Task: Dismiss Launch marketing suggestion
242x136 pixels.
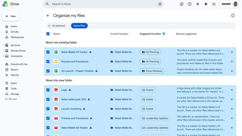Action: tap(232, 109)
